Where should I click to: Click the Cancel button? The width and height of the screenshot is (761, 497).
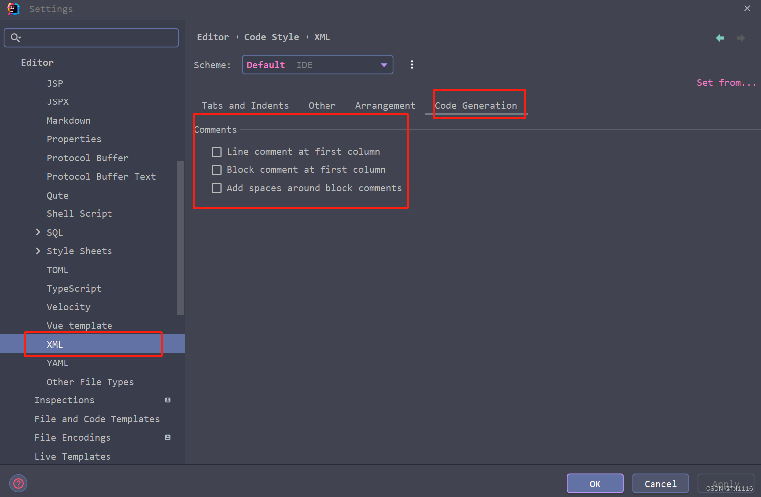click(660, 483)
